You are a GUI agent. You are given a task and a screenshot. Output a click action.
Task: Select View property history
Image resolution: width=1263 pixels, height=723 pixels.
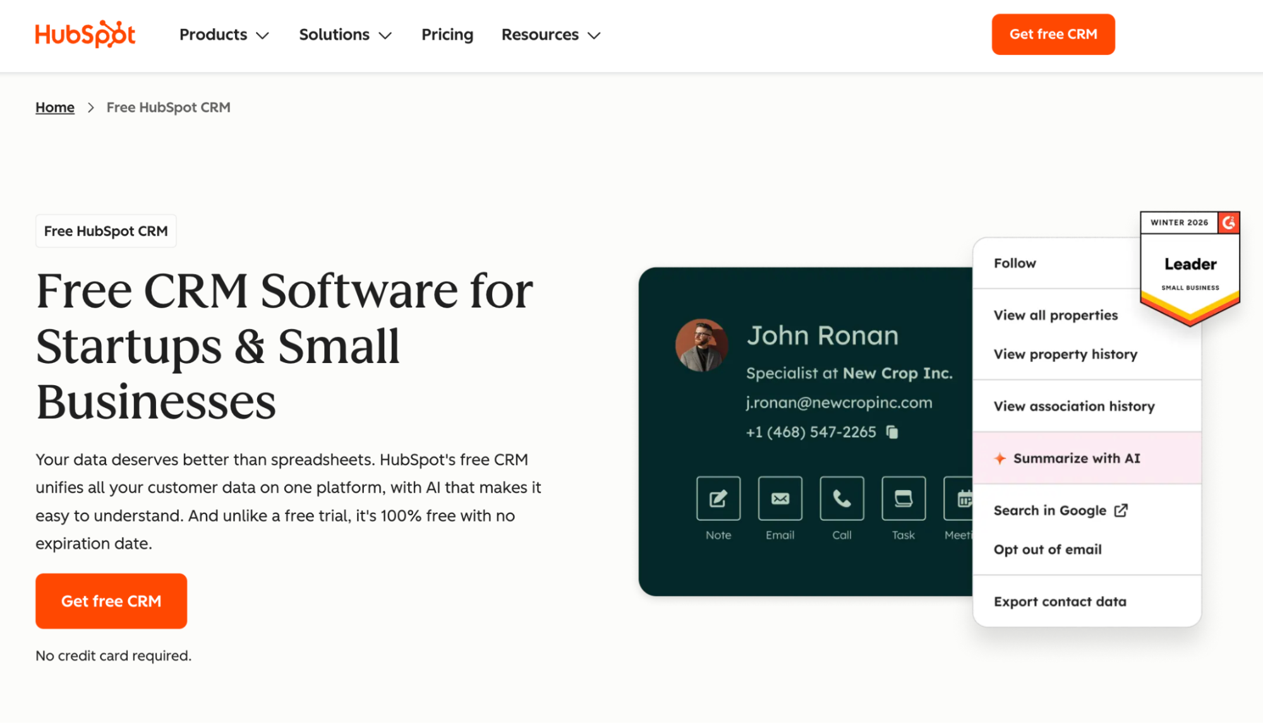click(1065, 354)
